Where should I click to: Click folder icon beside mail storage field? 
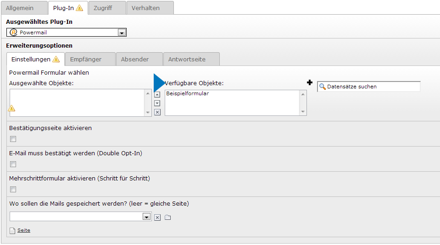[x=167, y=217]
